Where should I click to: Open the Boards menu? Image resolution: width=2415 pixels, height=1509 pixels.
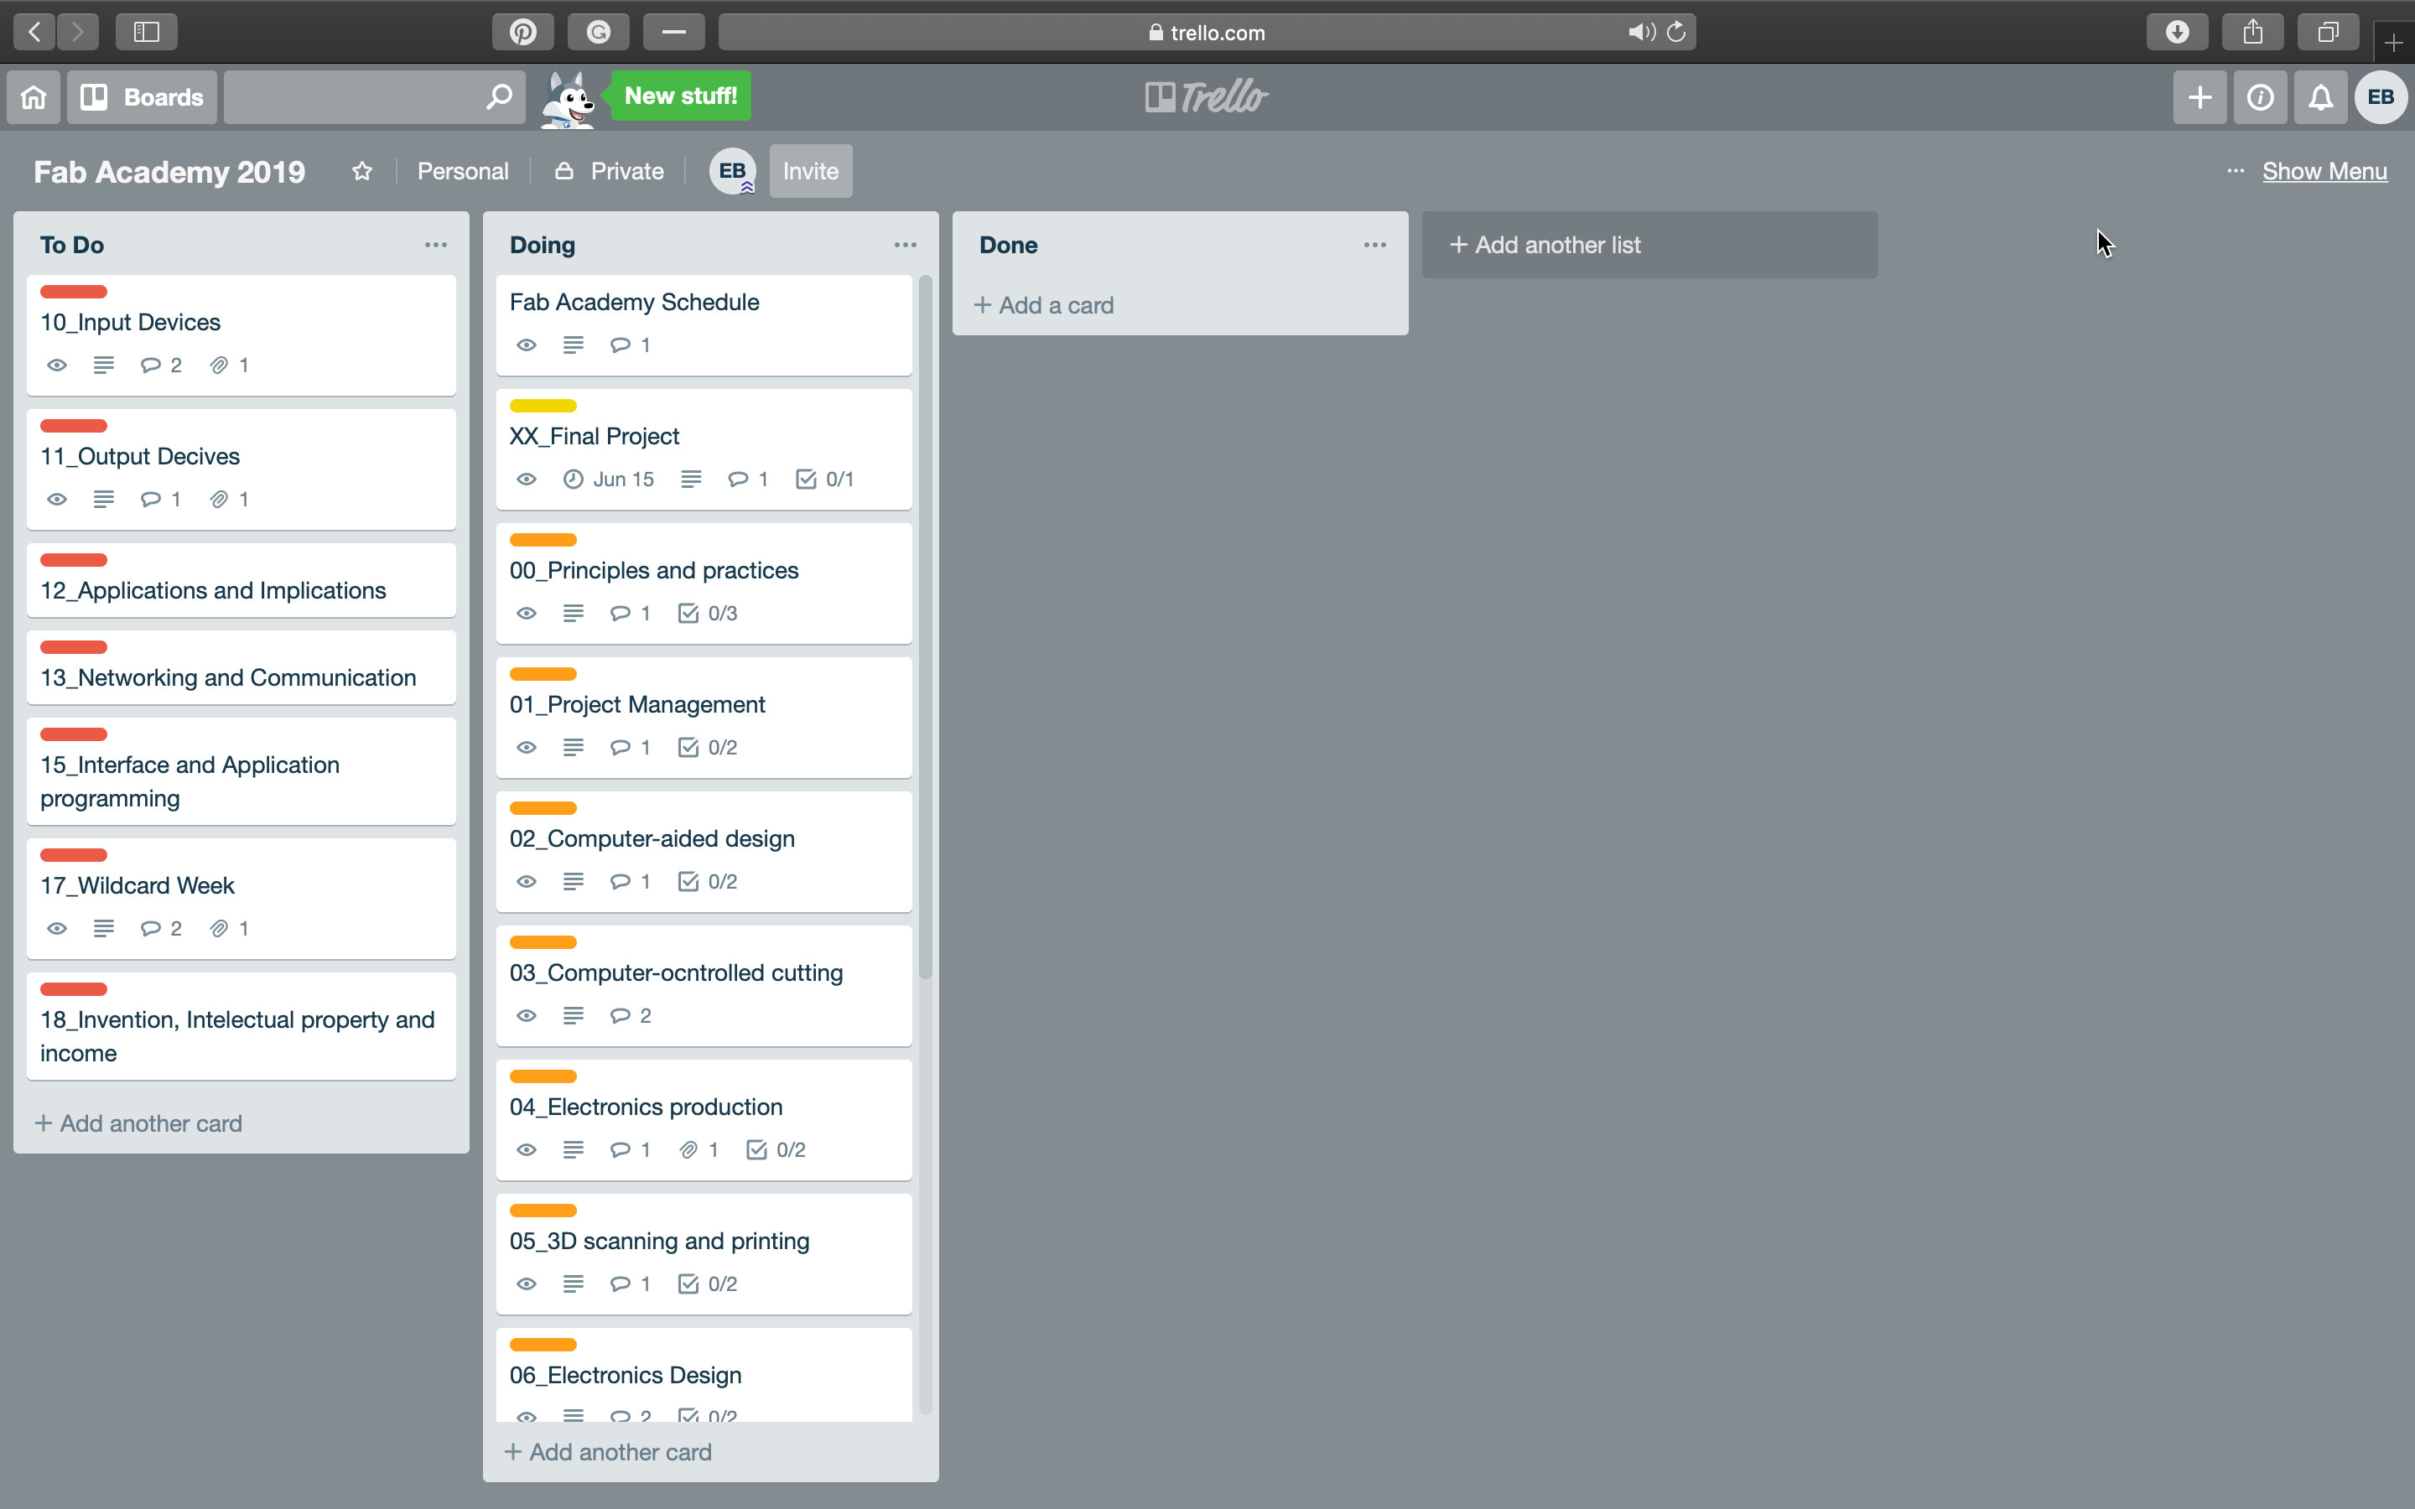142,96
